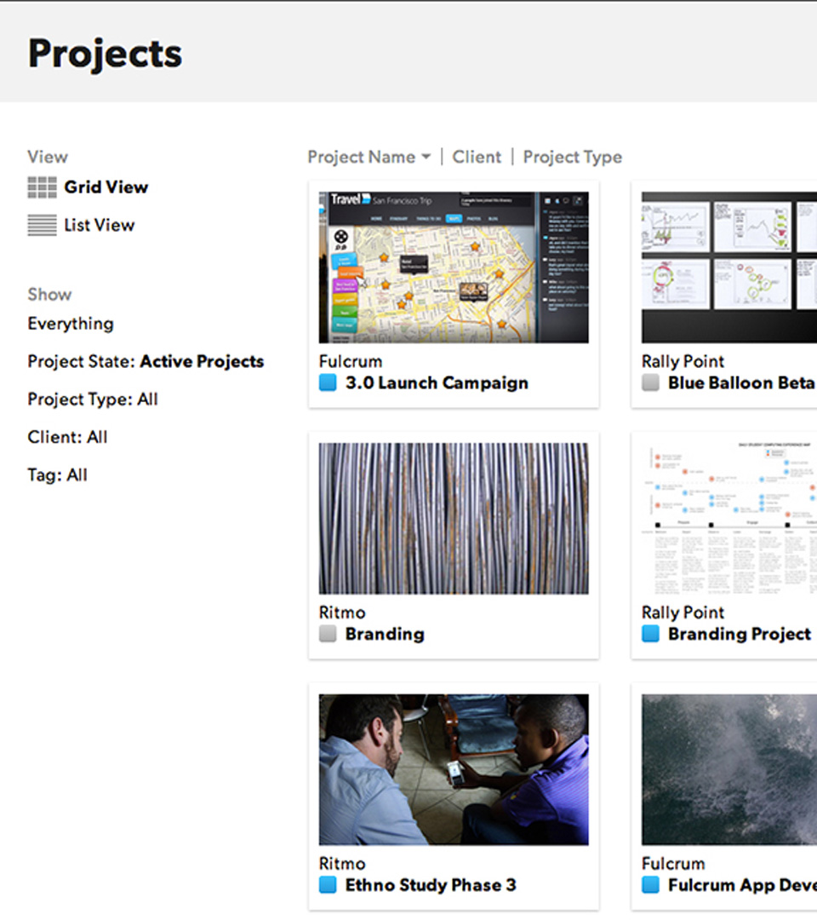Open the Branding Project thumbnail

(x=729, y=519)
